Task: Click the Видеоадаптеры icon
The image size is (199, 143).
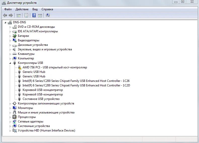Action: tap(15, 40)
